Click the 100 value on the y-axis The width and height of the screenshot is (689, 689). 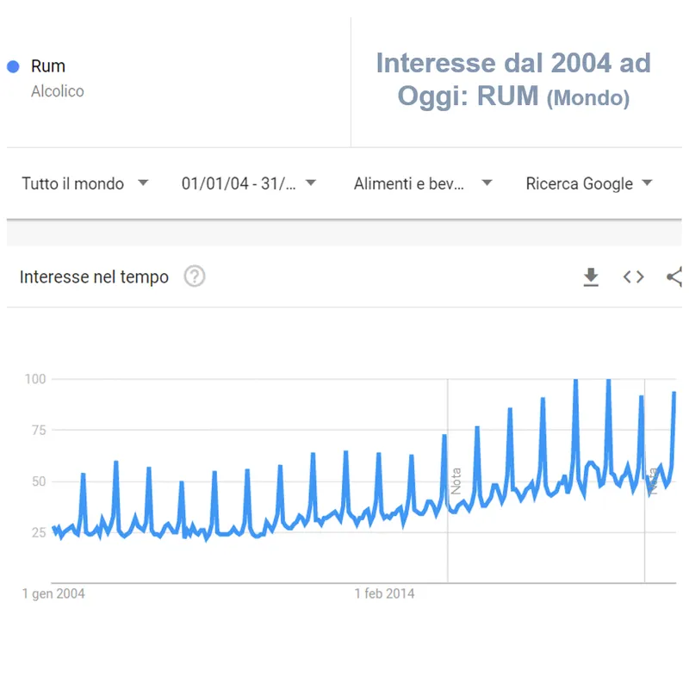pyautogui.click(x=34, y=379)
